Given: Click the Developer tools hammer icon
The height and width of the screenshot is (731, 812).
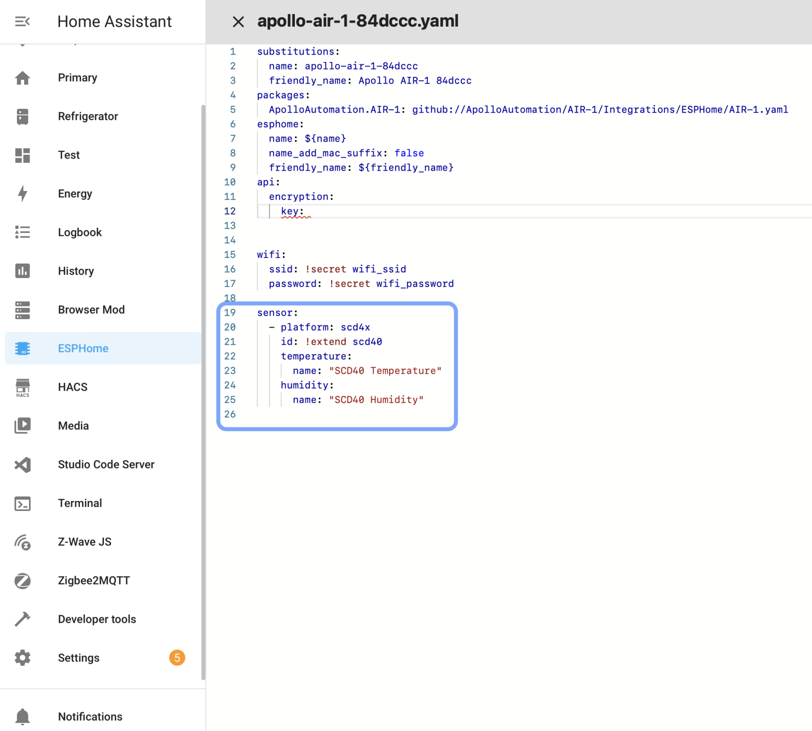Looking at the screenshot, I should point(22,619).
